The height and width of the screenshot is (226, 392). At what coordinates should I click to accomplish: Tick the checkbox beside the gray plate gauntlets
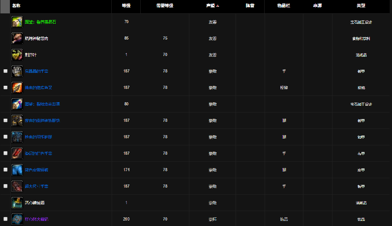5,71
